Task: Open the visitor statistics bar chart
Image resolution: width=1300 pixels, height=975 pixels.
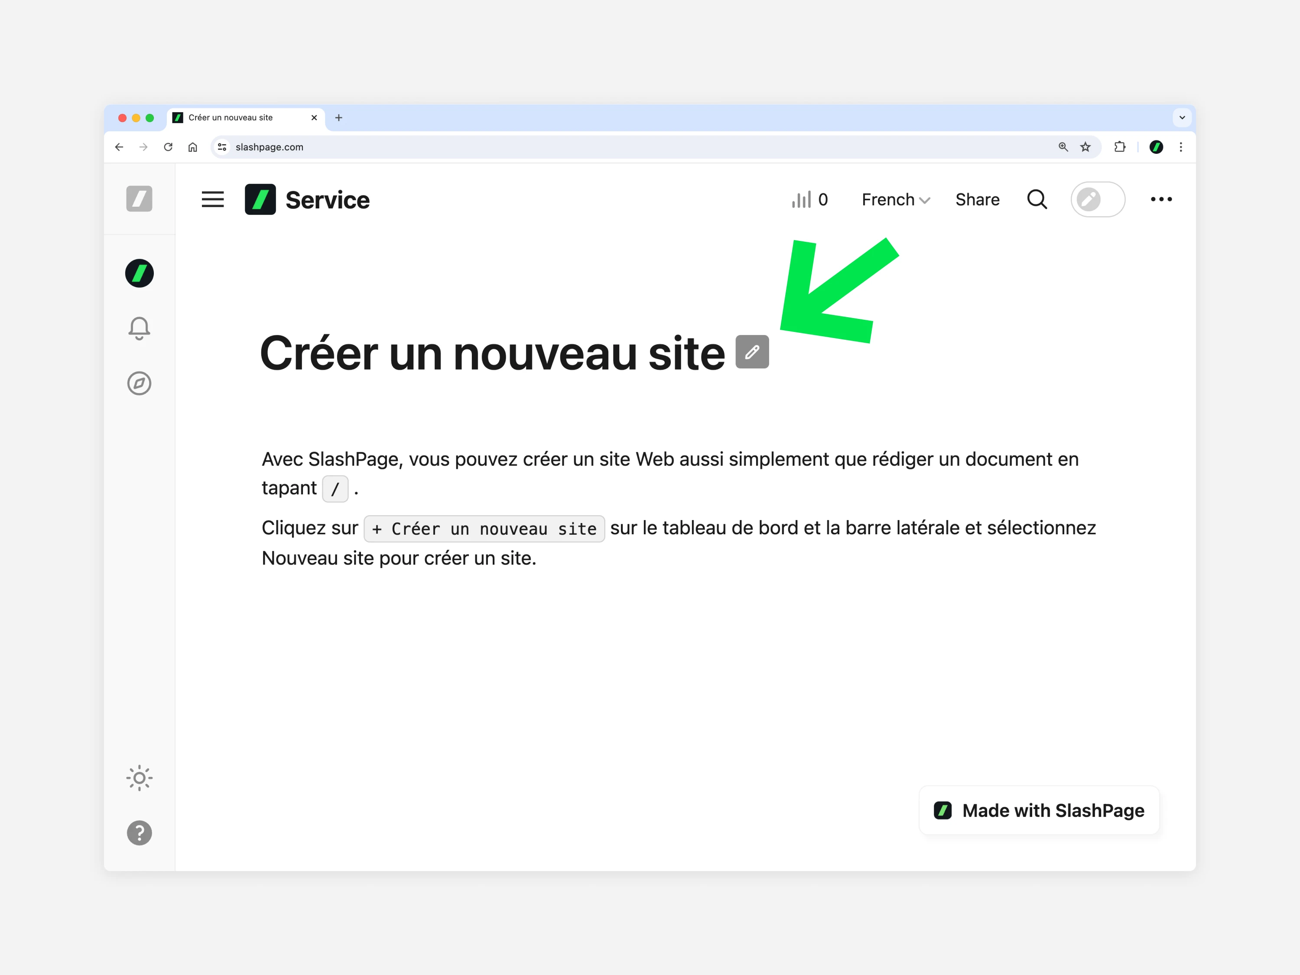Action: (809, 200)
